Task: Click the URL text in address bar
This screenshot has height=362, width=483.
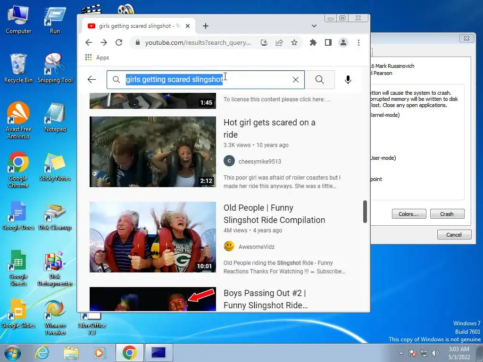Action: [198, 42]
